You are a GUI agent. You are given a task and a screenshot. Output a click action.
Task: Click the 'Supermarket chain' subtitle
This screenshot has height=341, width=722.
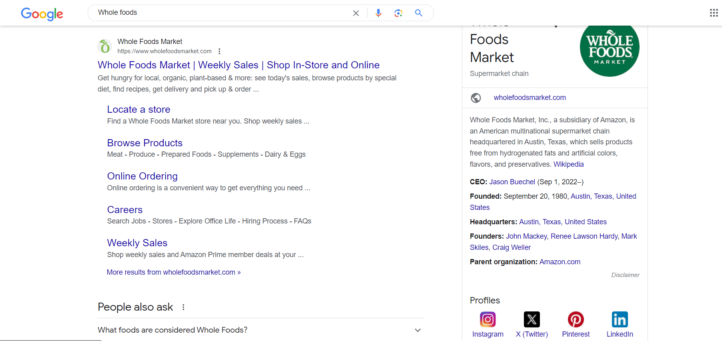coord(499,74)
